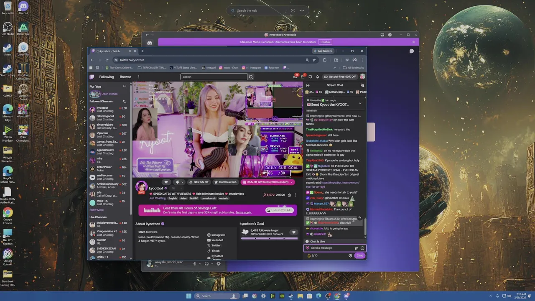Open notification bell dropdown for kyootbot
The image size is (535, 301).
click(x=179, y=182)
